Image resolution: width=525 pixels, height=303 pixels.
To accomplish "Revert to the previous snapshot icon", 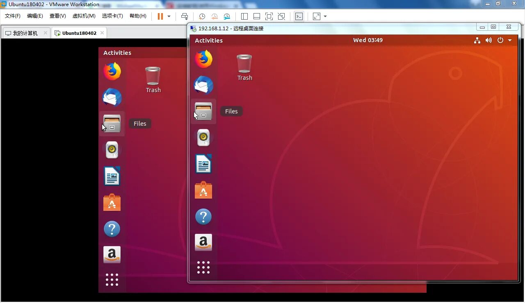I will 215,16.
